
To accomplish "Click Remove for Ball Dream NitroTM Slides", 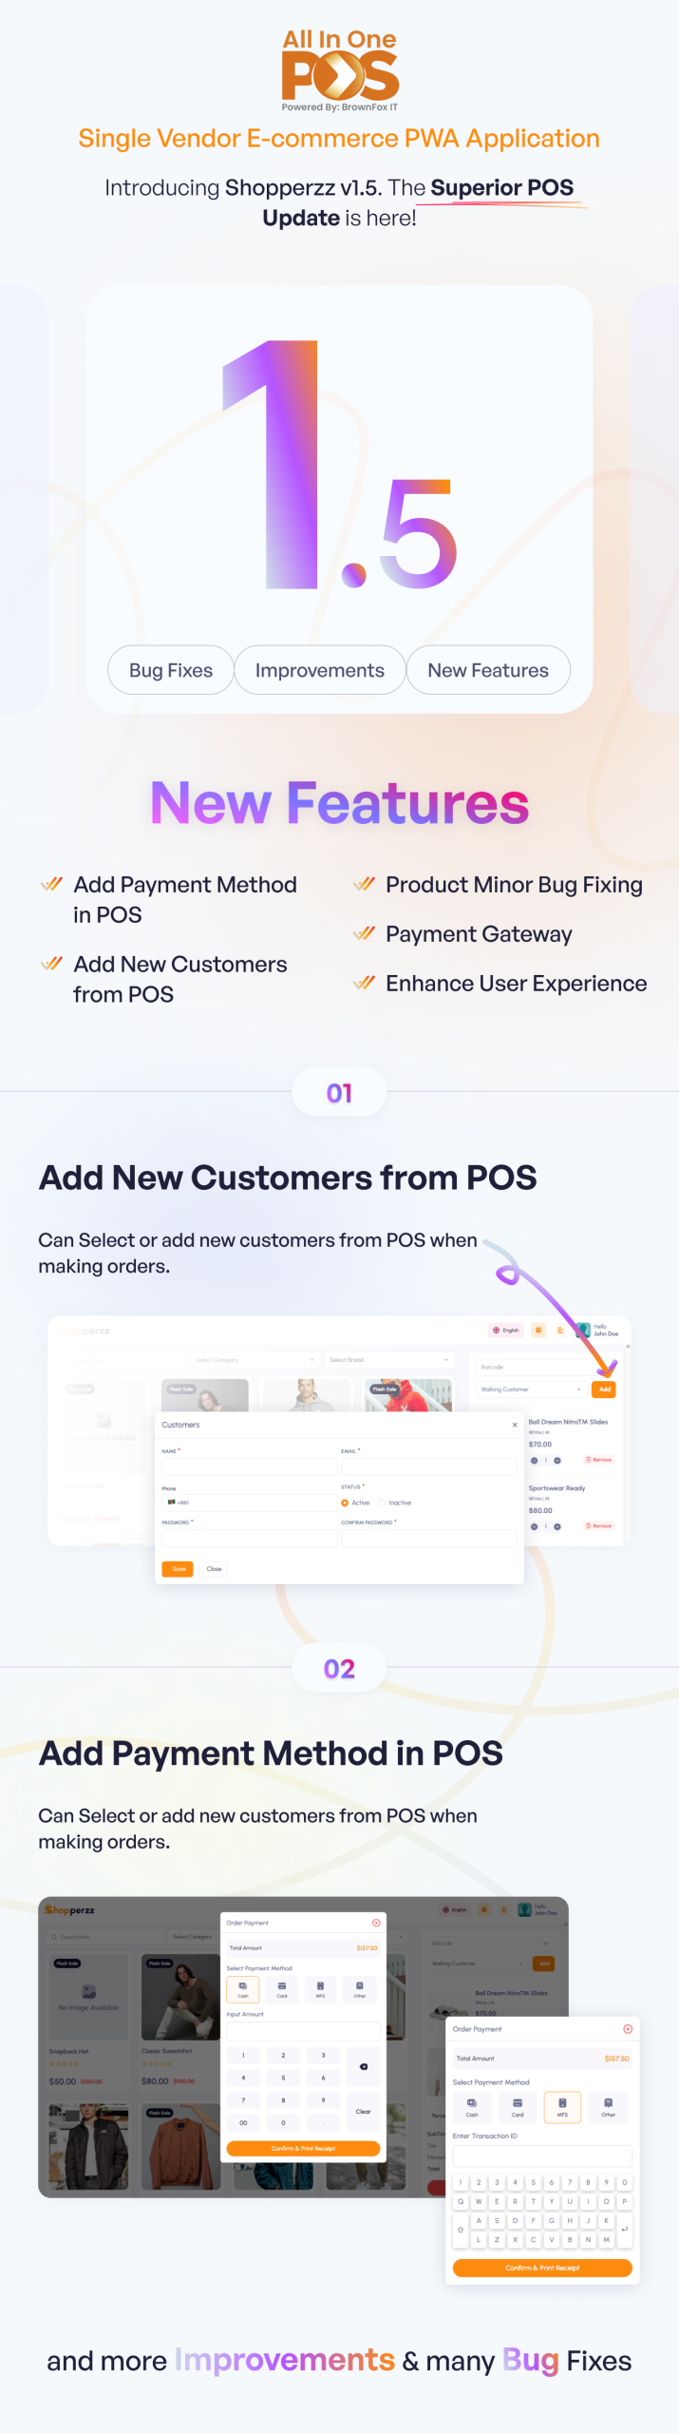I will coord(599,1460).
